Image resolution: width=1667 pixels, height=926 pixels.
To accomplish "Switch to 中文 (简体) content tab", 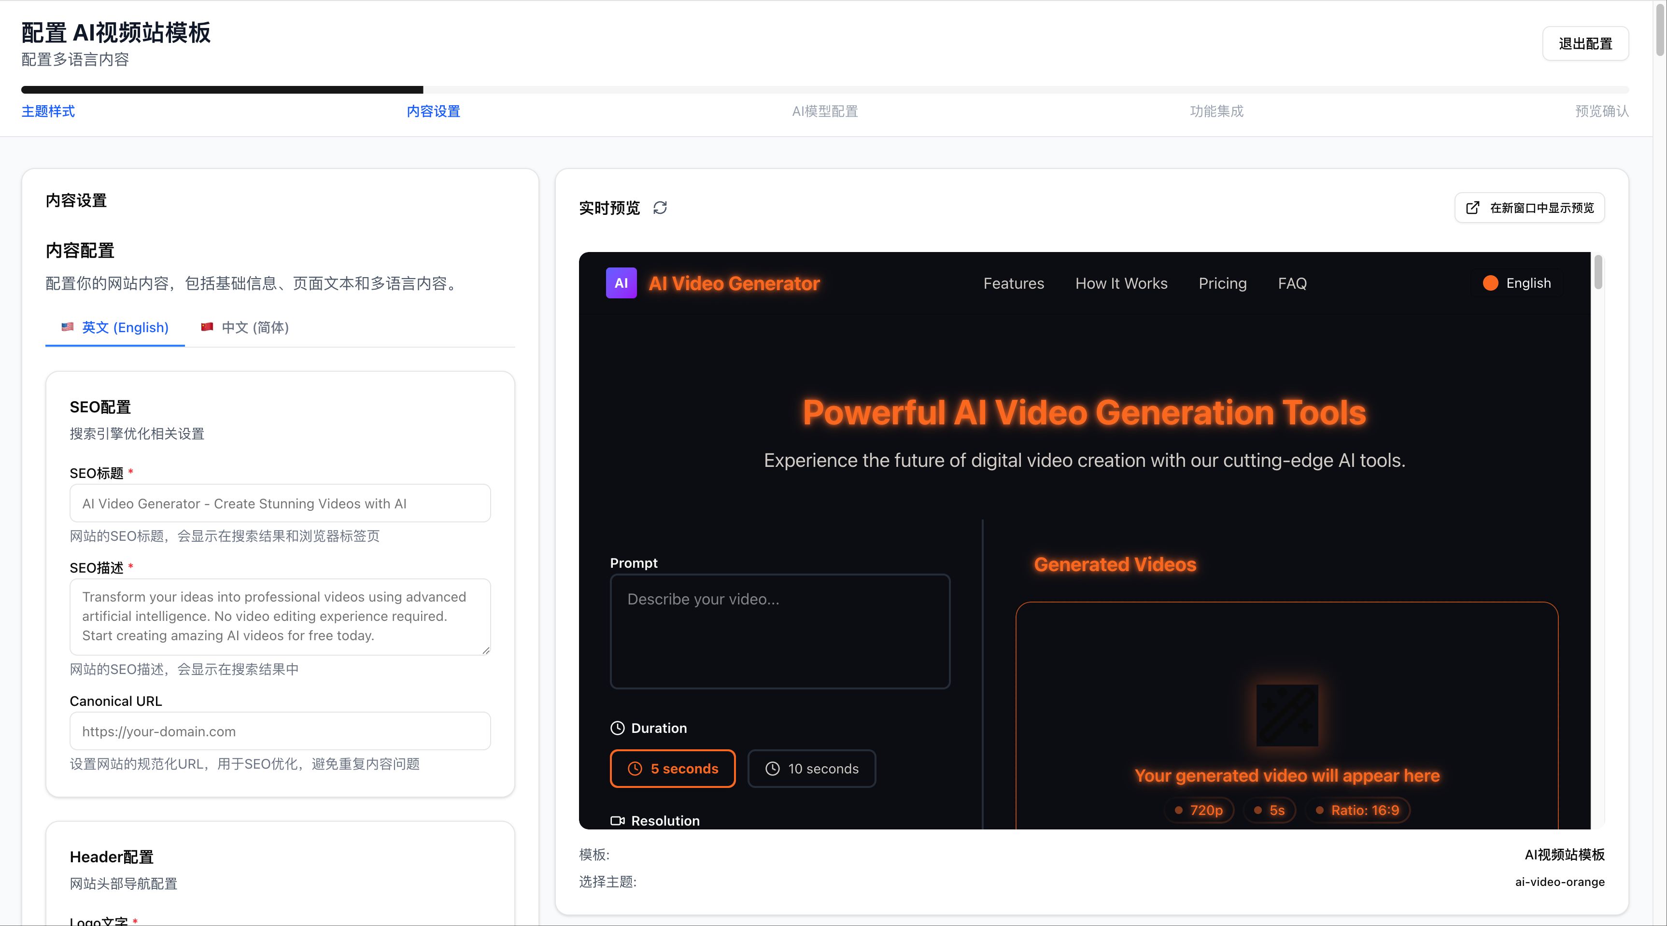I will 245,327.
